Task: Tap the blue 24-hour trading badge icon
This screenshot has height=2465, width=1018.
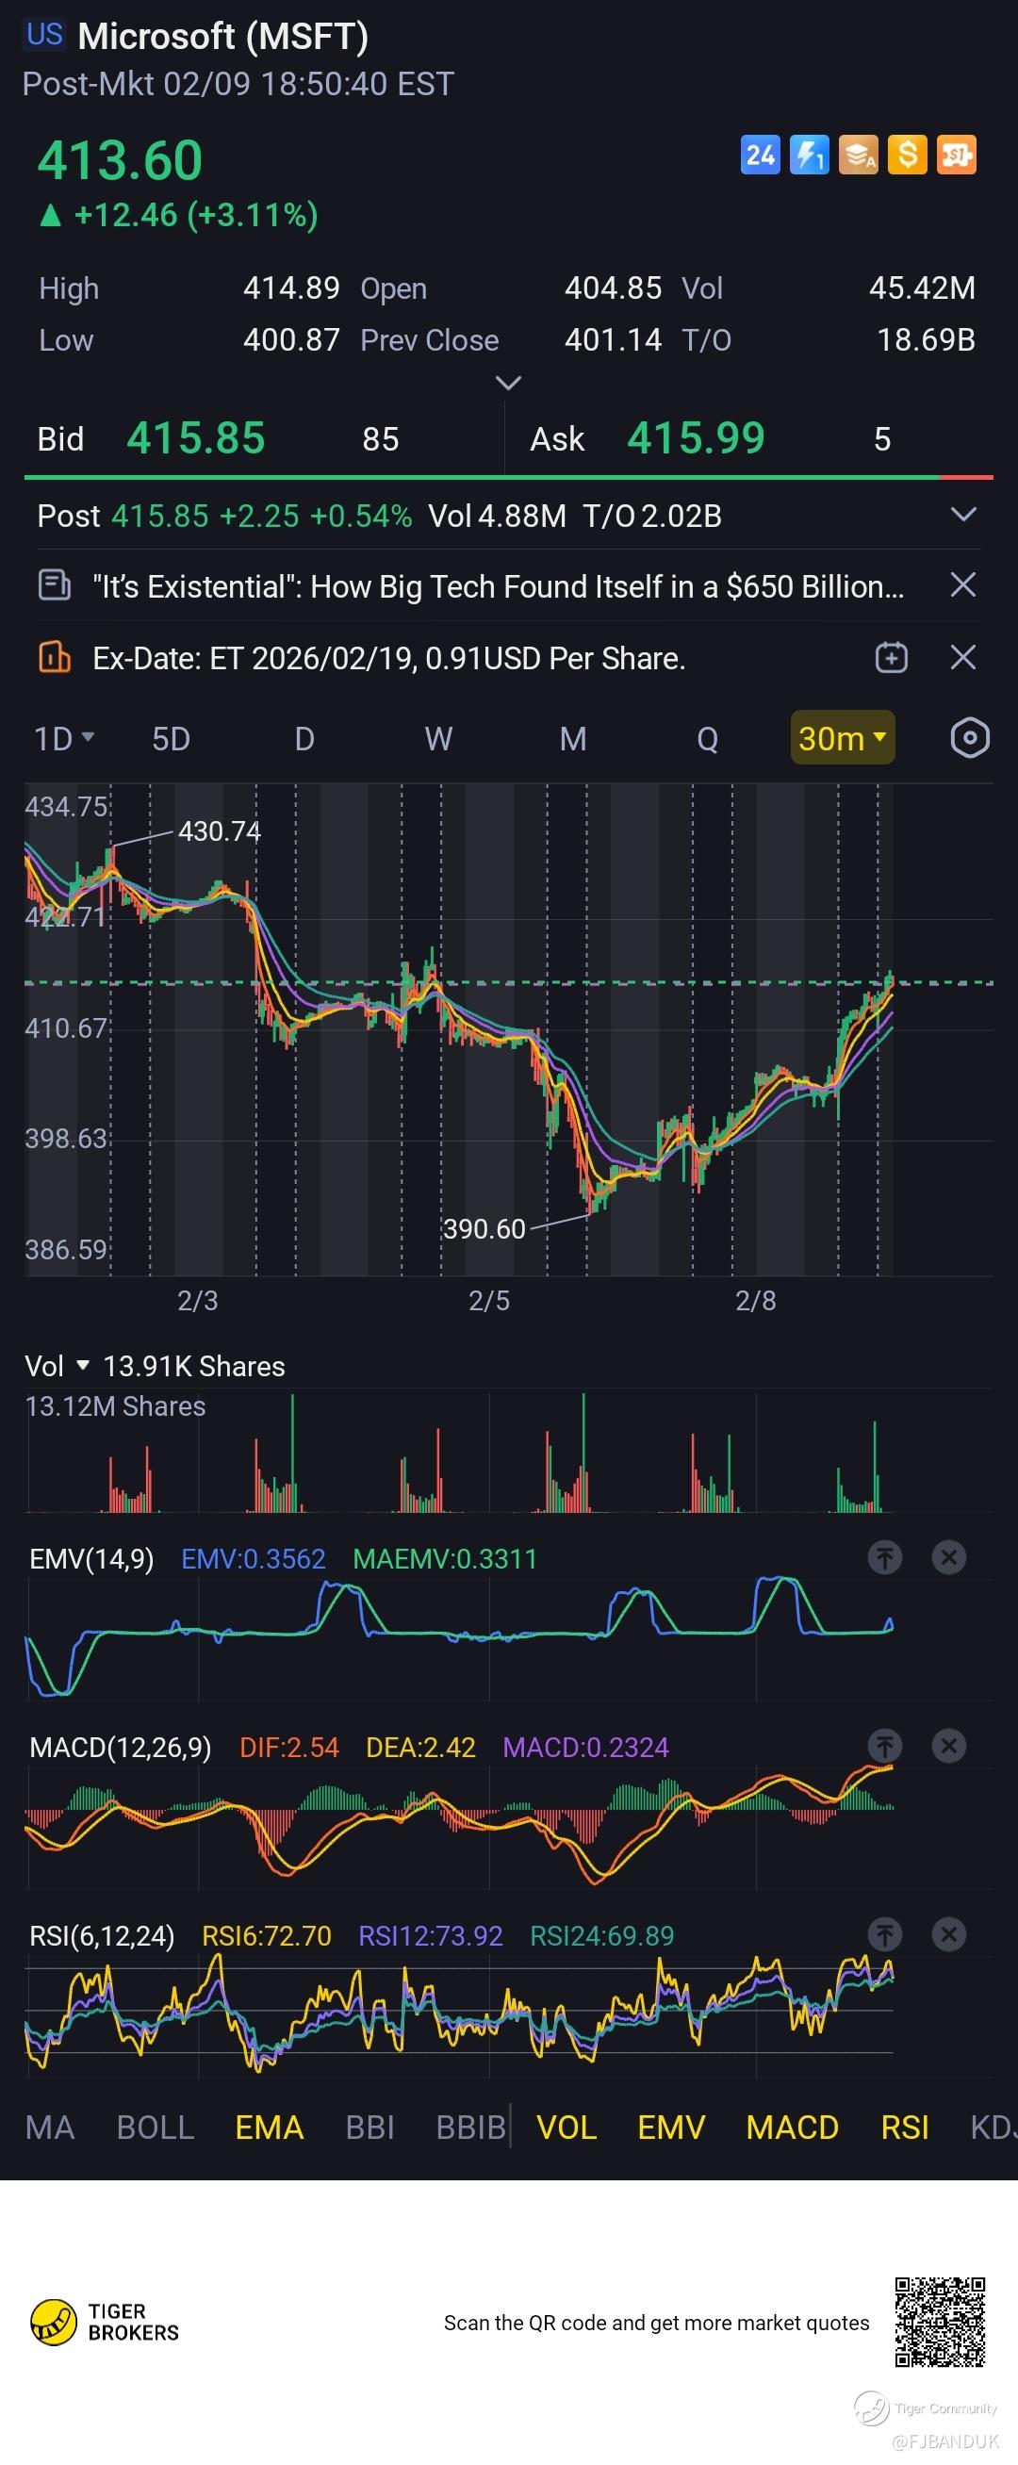Action: click(x=761, y=155)
